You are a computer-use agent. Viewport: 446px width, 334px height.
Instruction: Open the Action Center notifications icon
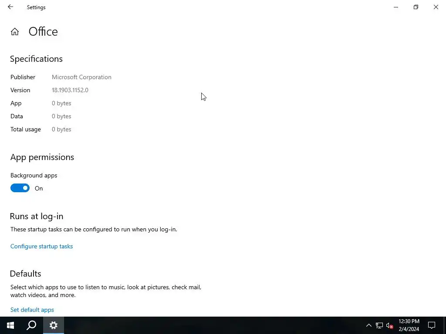tap(432, 325)
